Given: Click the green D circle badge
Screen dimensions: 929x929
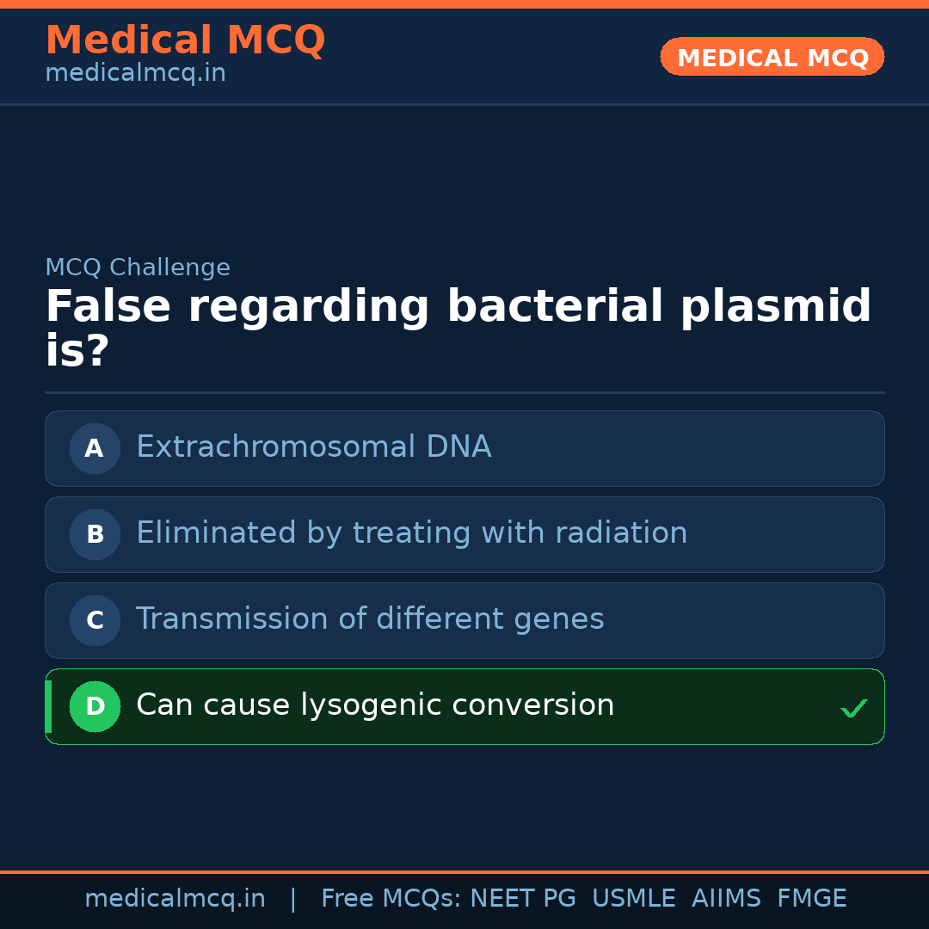Looking at the screenshot, I should point(95,706).
